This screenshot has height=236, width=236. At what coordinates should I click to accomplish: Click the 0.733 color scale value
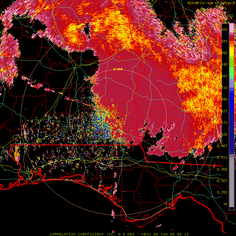click(222, 88)
